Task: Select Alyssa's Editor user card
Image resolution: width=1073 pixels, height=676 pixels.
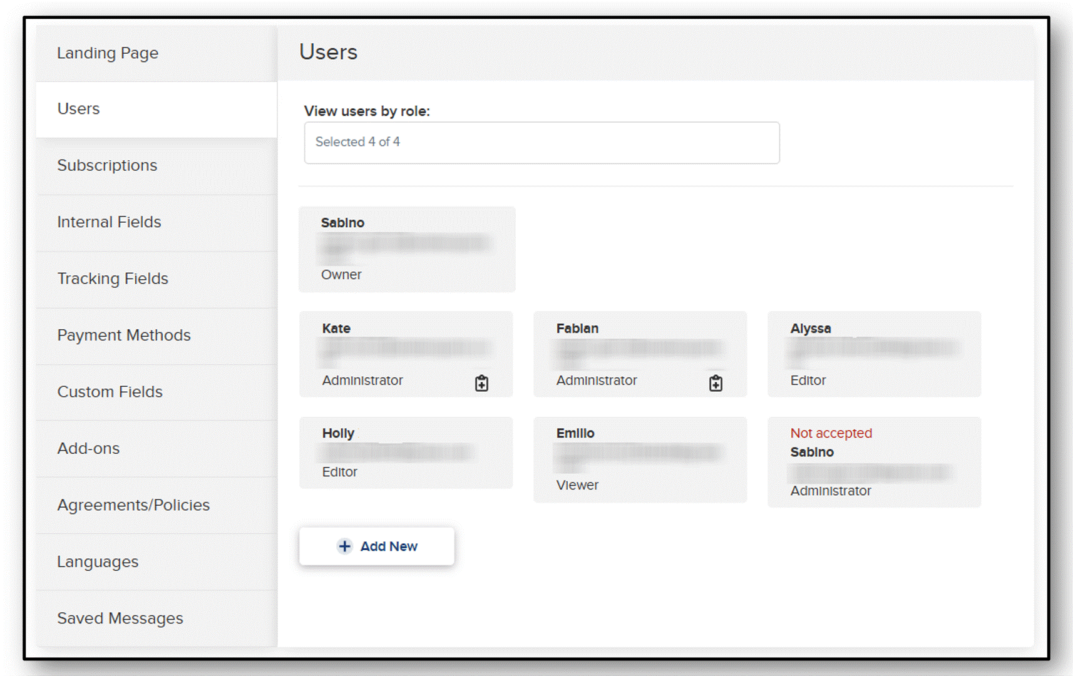Action: point(874,354)
